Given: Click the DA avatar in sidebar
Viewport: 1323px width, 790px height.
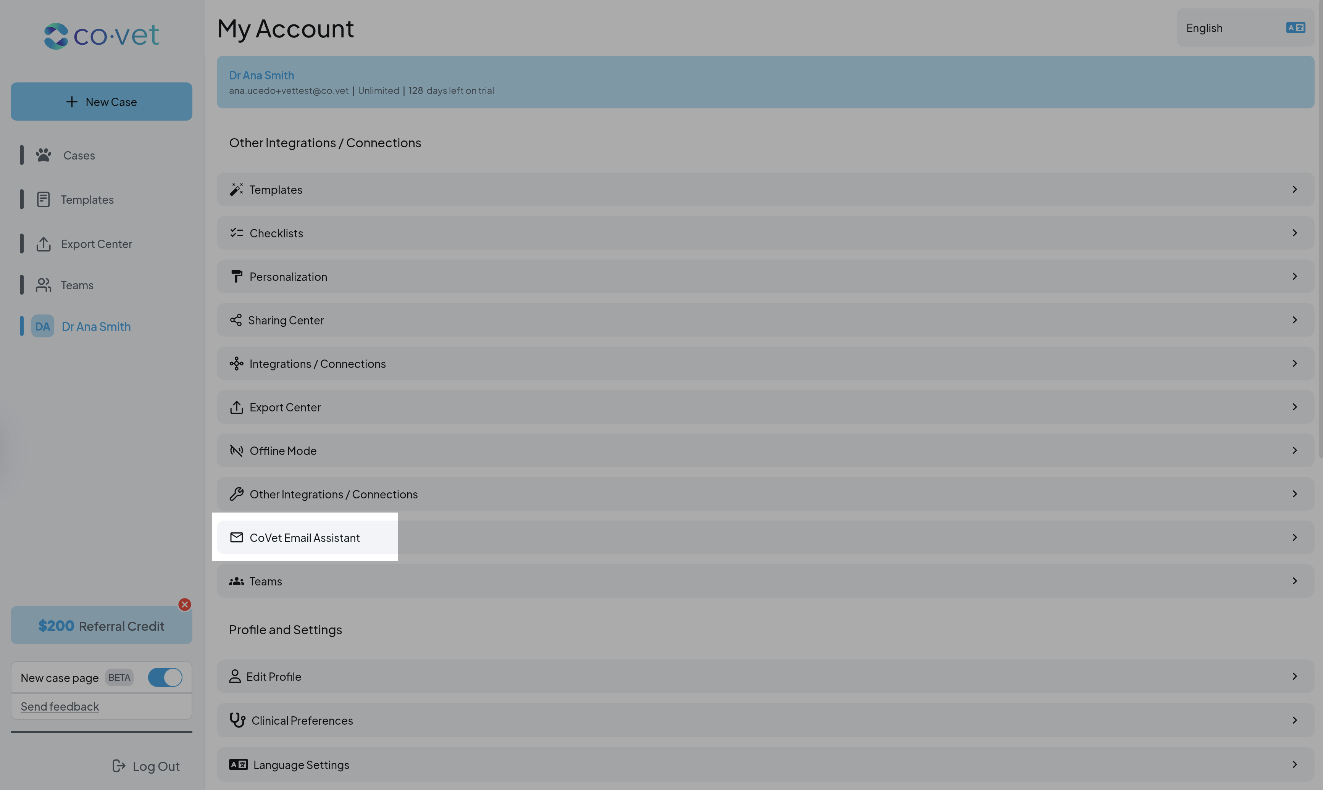Looking at the screenshot, I should pyautogui.click(x=43, y=326).
